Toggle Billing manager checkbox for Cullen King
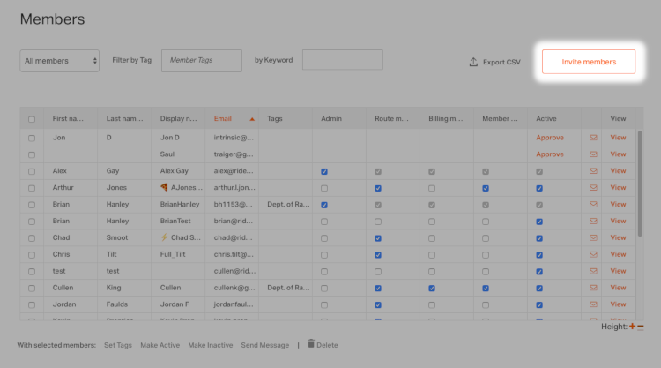 (432, 289)
